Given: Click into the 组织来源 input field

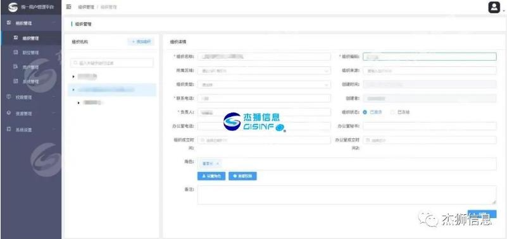Looking at the screenshot, I should [x=429, y=70].
